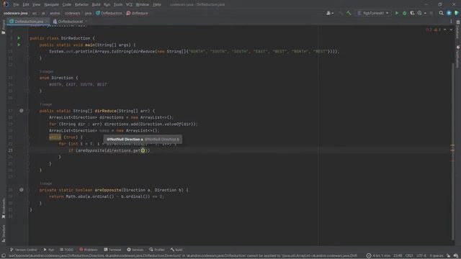Start the Debug bug icon
The height and width of the screenshot is (259, 461).
405,13
